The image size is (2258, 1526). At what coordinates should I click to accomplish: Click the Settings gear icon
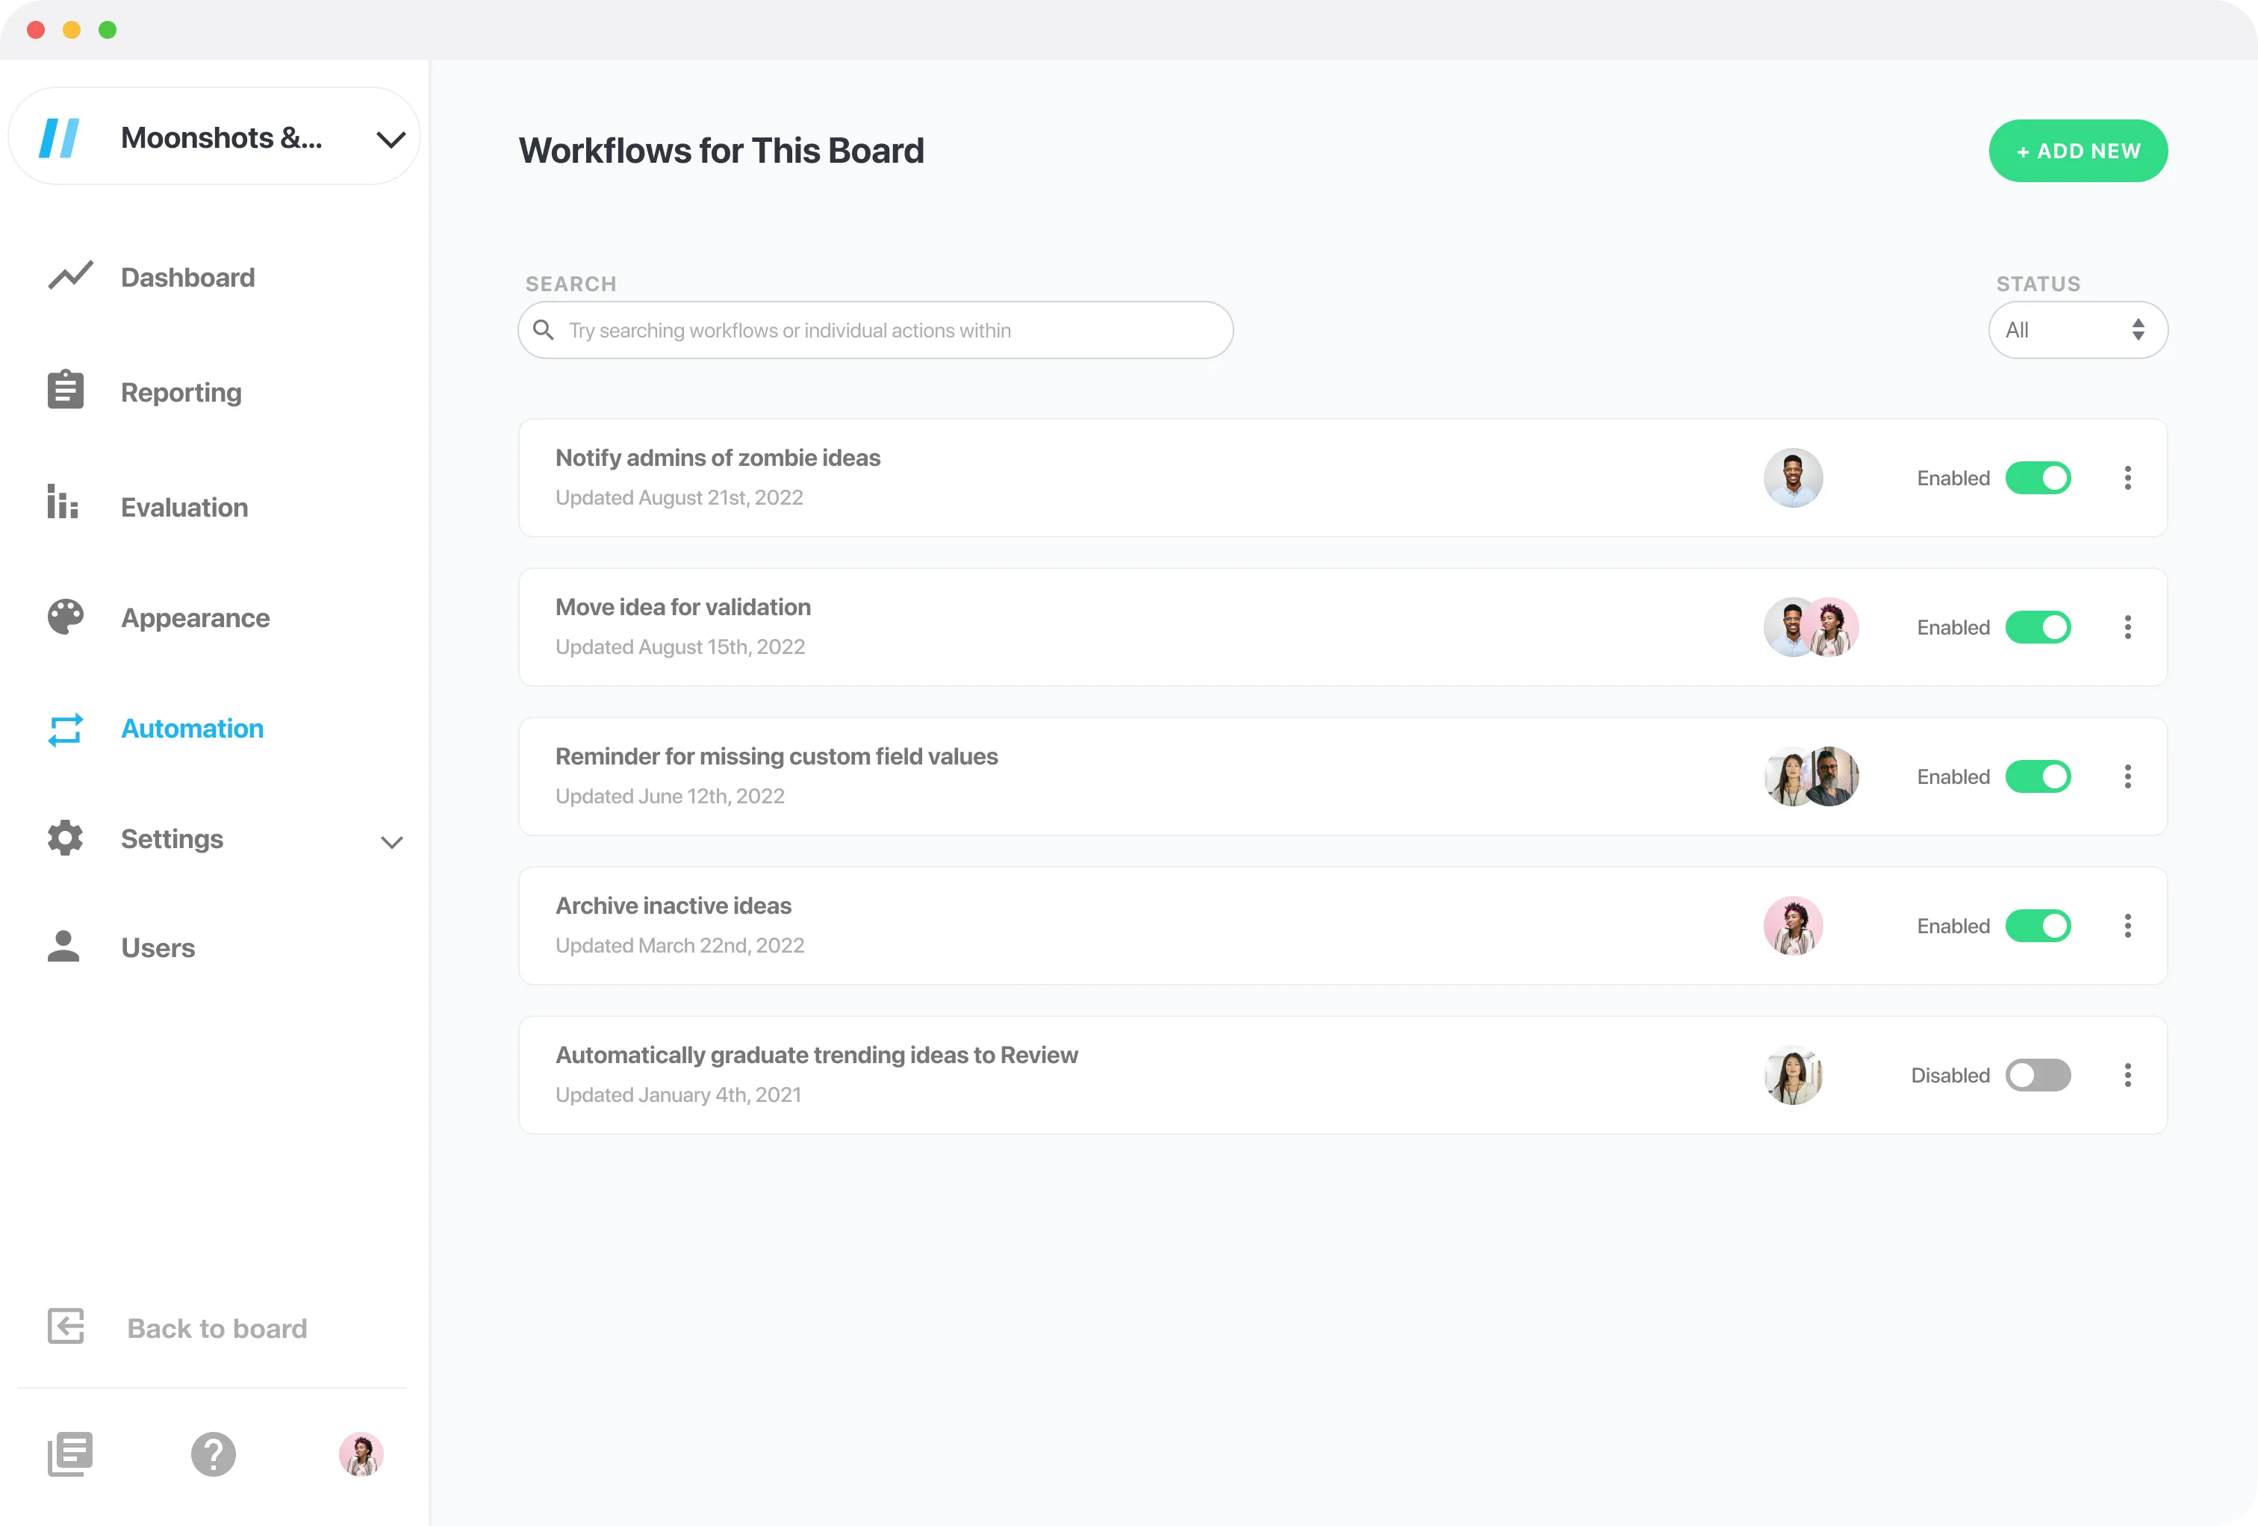[64, 838]
